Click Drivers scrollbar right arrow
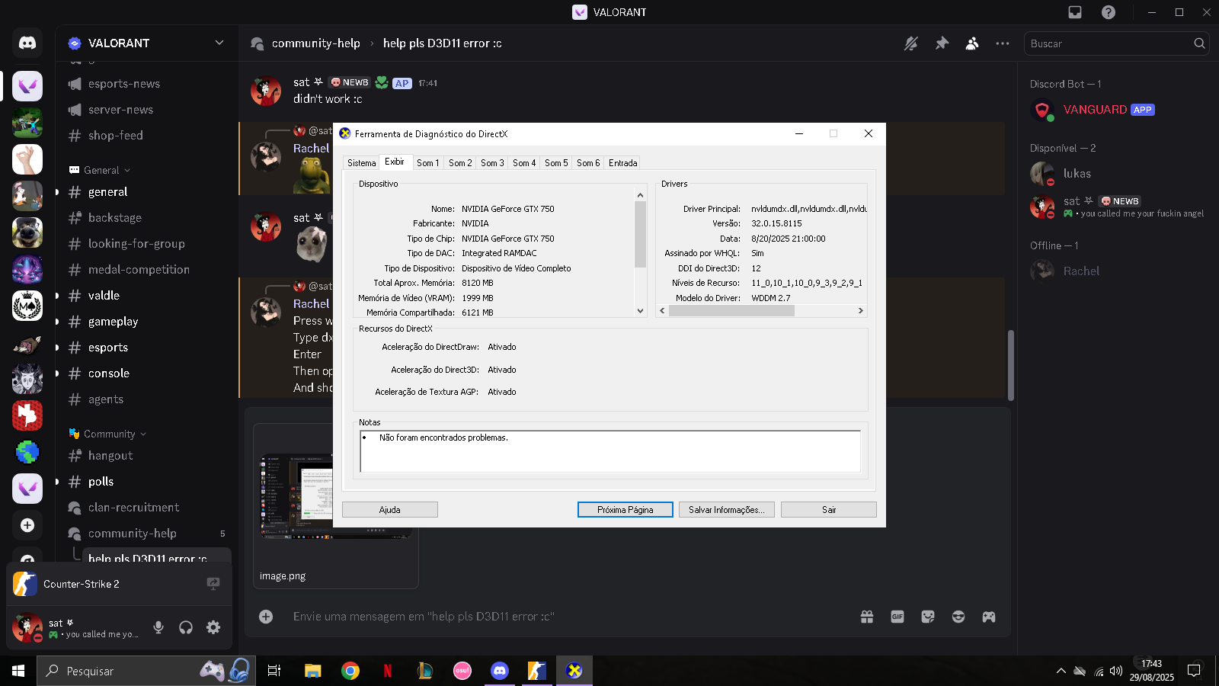The height and width of the screenshot is (686, 1219). (861, 310)
